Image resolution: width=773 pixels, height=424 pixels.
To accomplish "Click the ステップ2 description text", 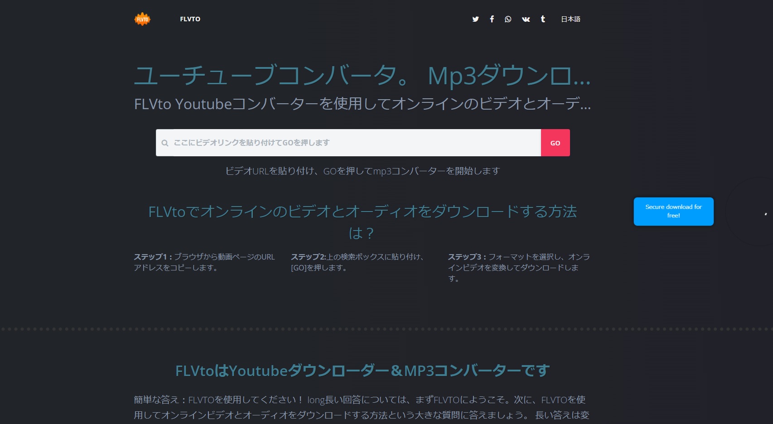I will [358, 262].
